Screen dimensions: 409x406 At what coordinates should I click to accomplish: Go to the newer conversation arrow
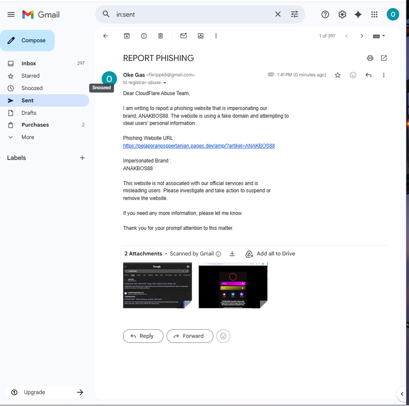click(x=347, y=36)
